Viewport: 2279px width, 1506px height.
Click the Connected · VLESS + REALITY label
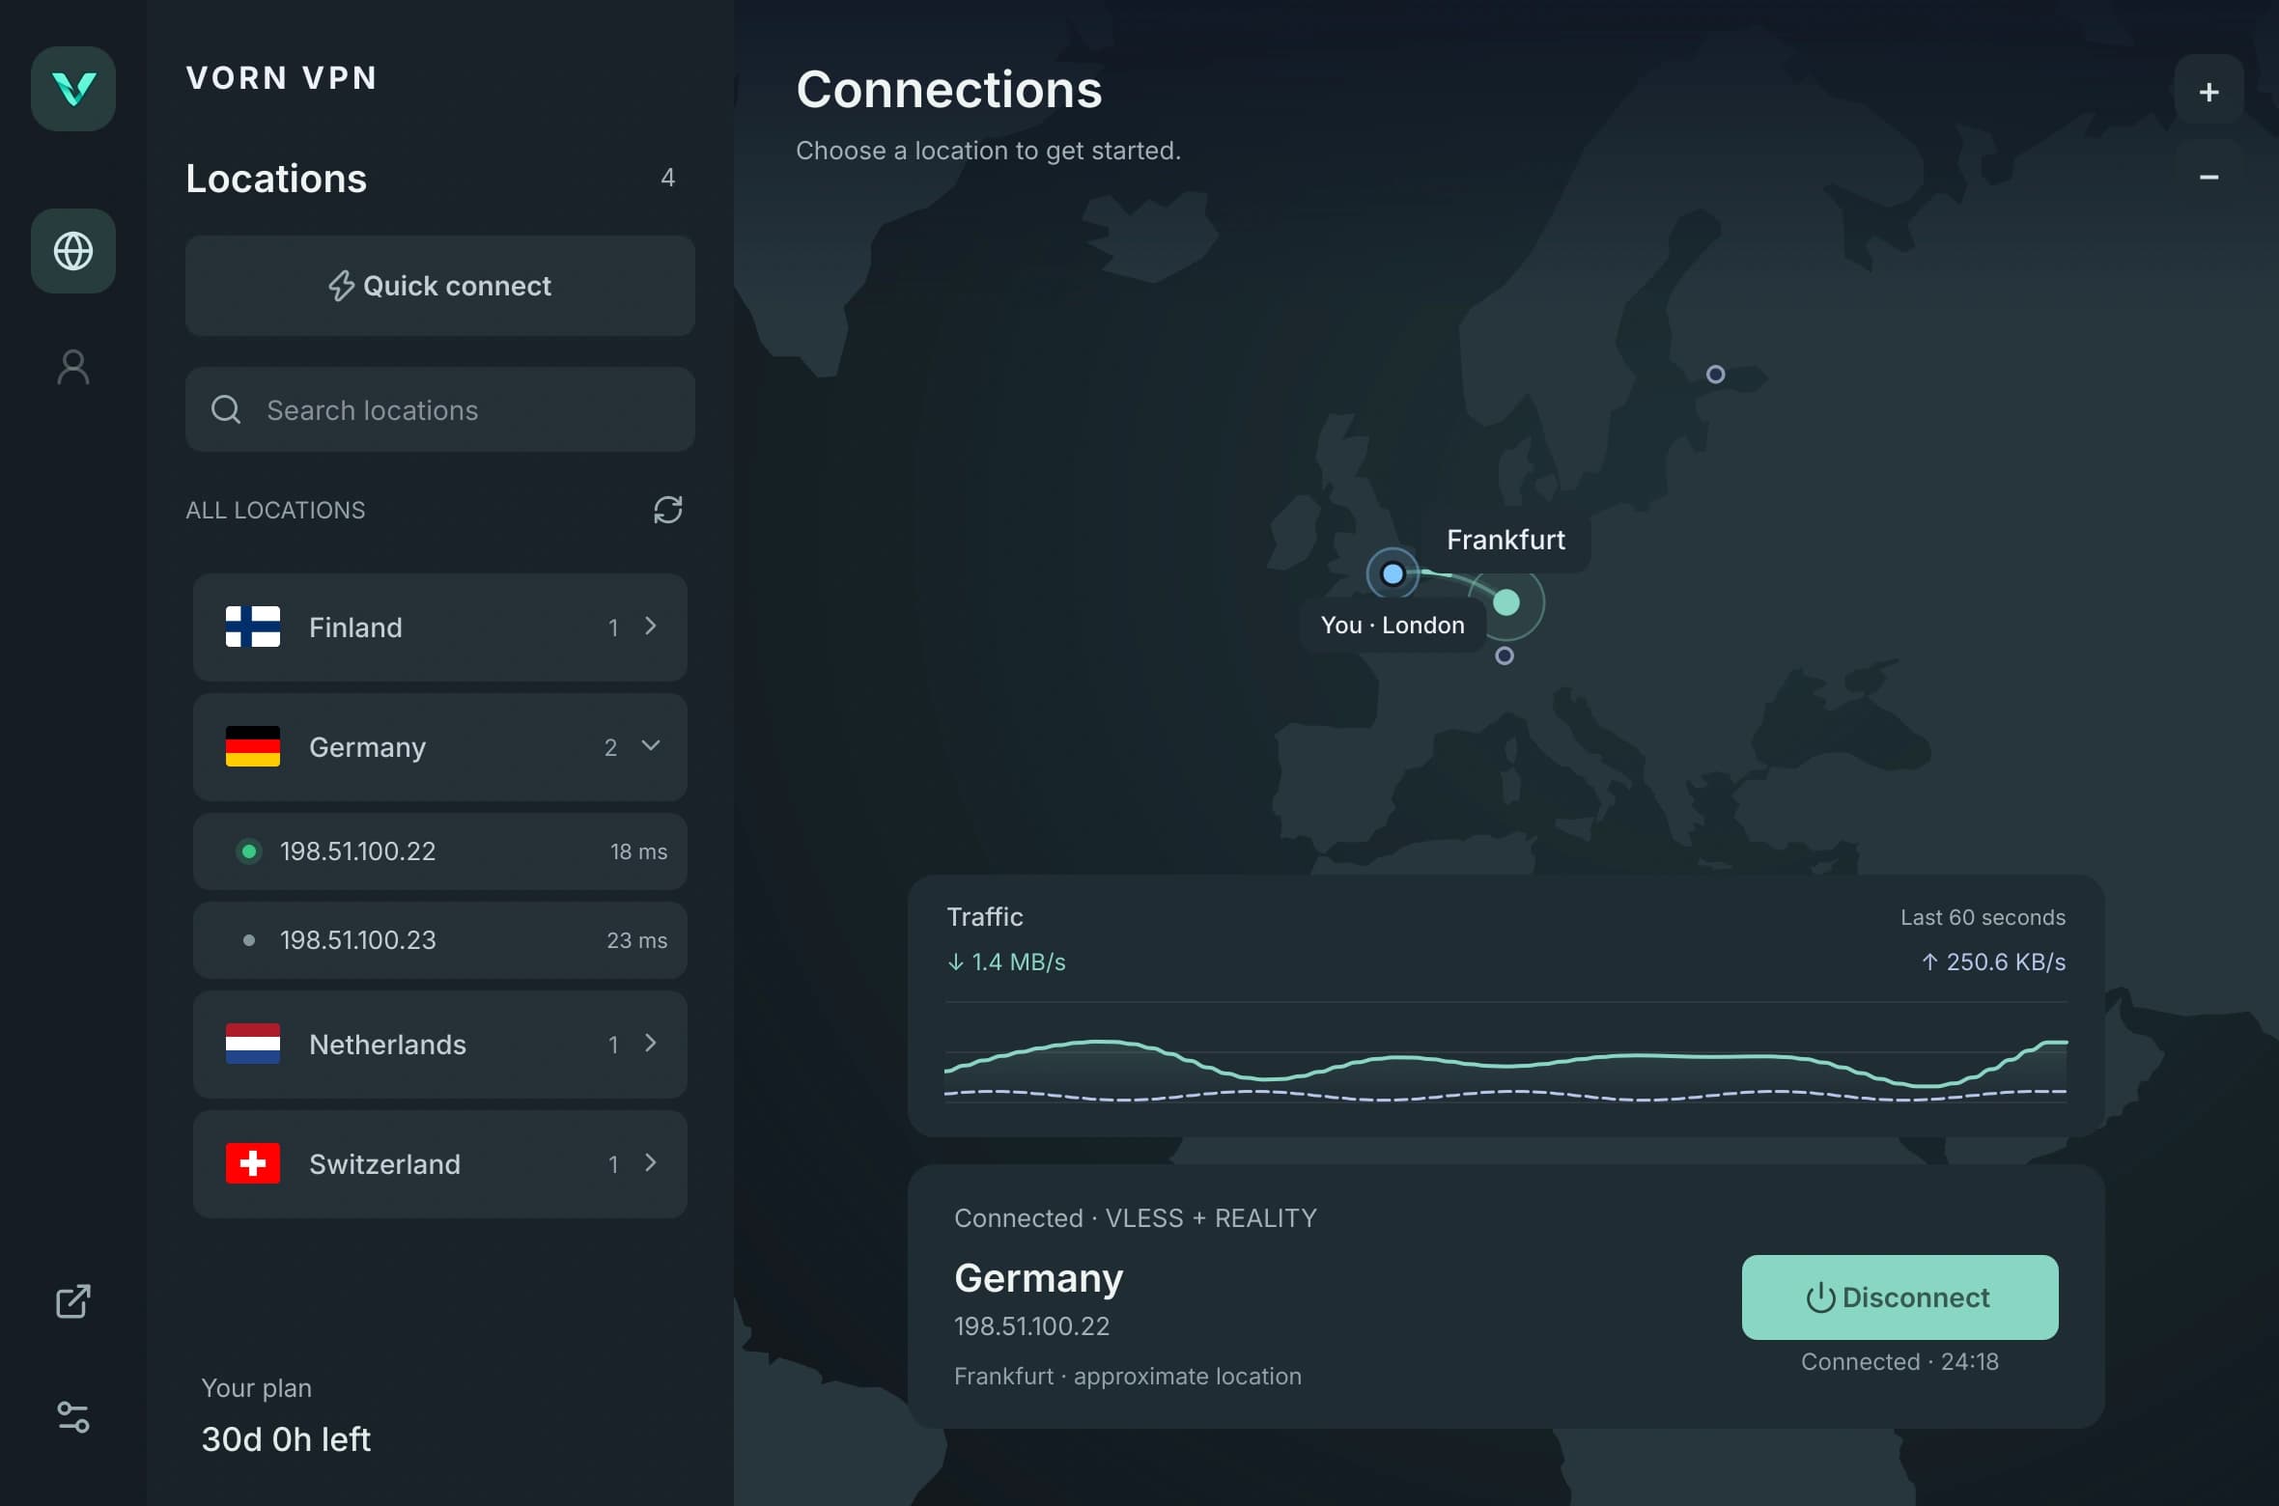tap(1136, 1217)
